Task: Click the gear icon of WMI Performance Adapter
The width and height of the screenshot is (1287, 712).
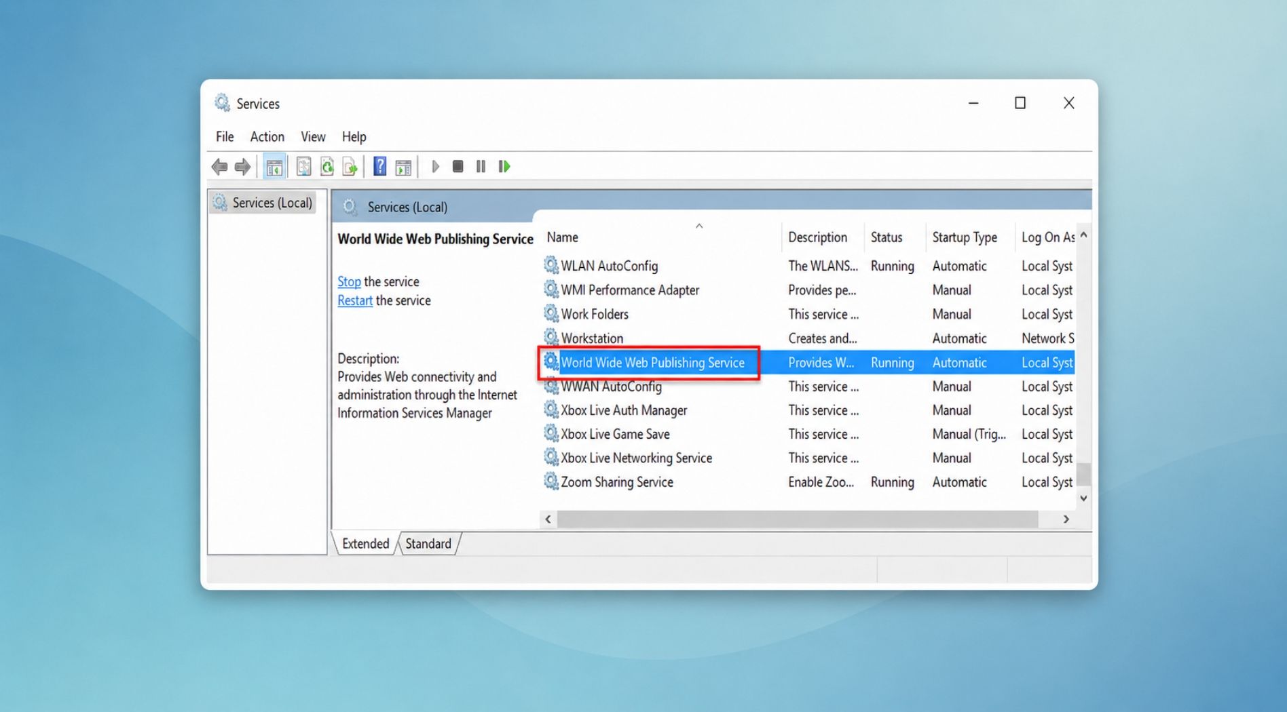Action: click(551, 290)
